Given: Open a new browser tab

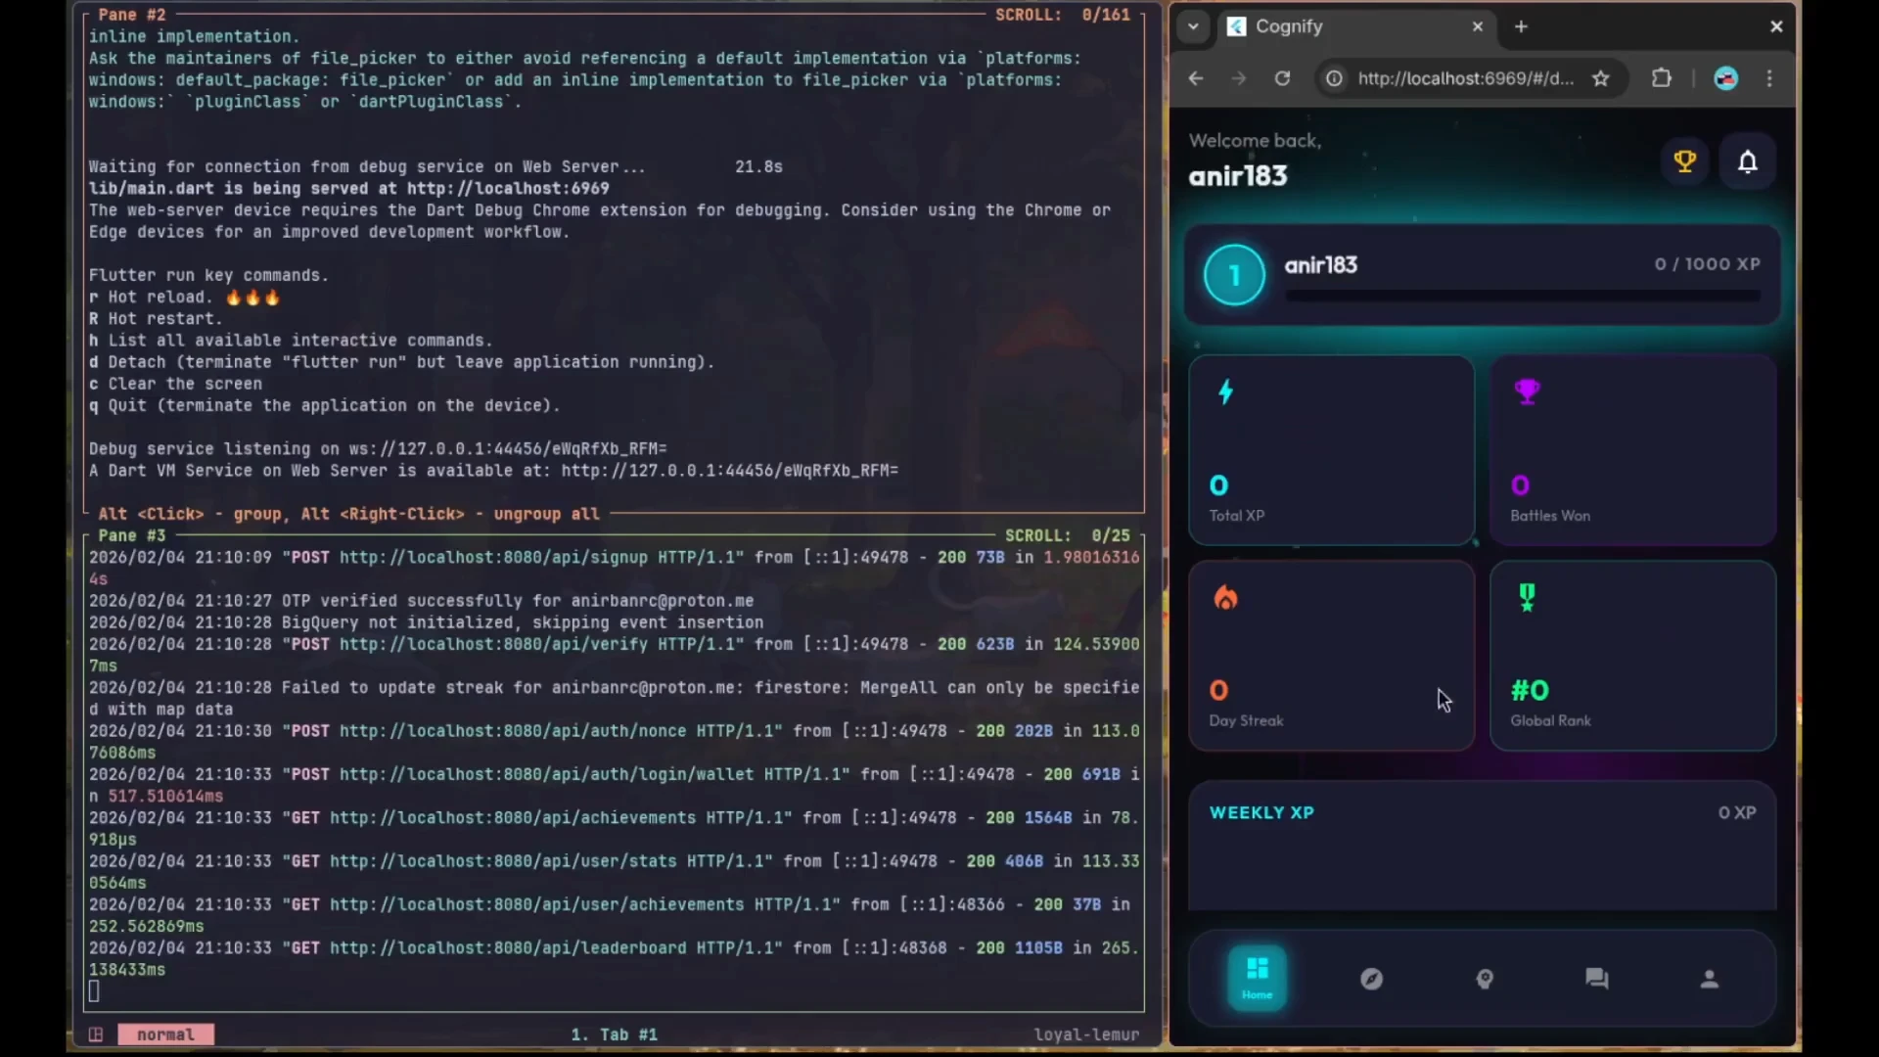Looking at the screenshot, I should pos(1521,26).
